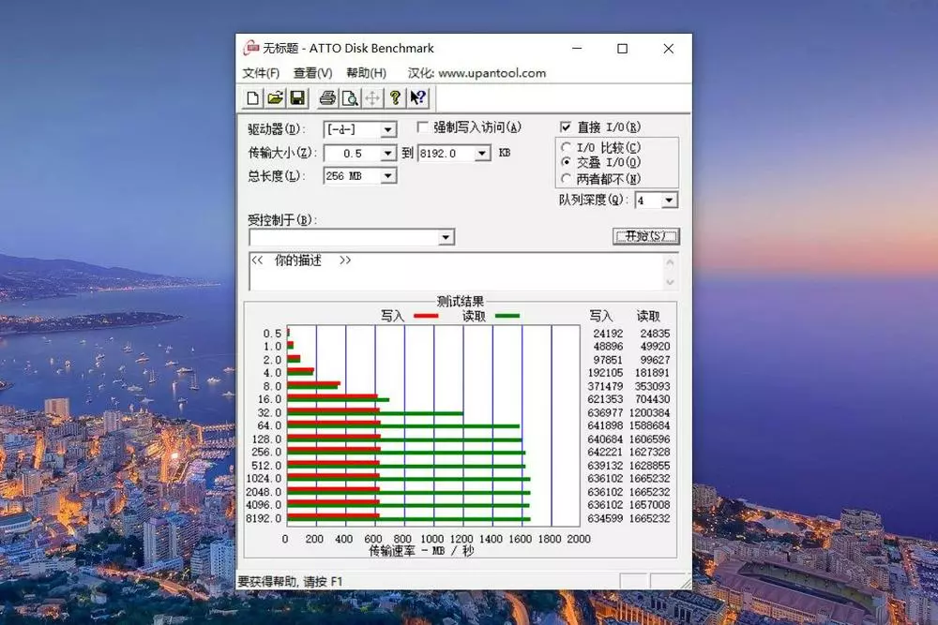
Task: Select the 交叠 I/O(O) radio button
Action: click(x=566, y=162)
